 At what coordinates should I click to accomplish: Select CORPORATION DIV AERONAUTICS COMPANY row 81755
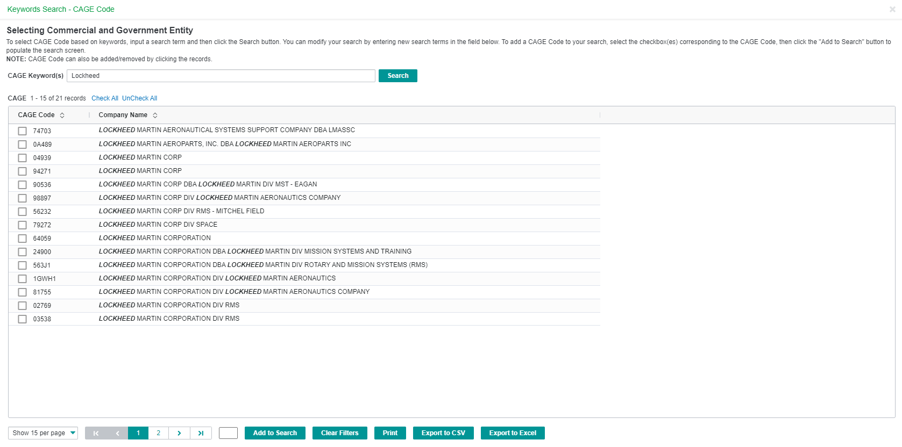point(304,292)
